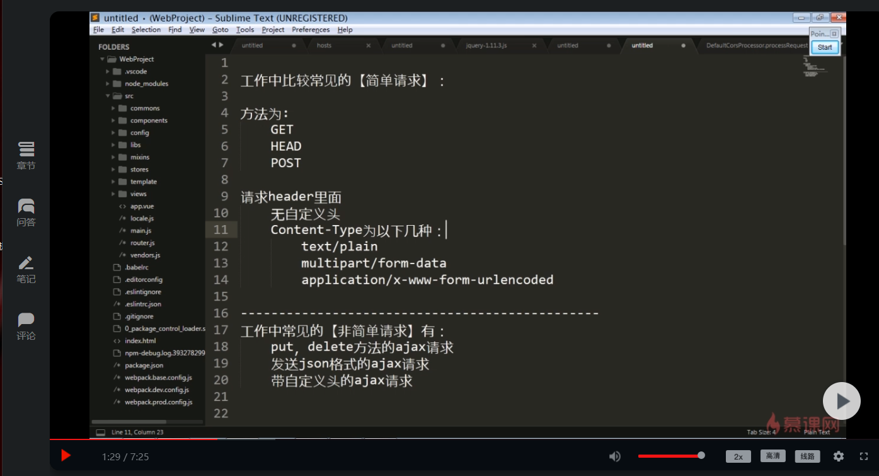Click the Start button in Poin... popup
The height and width of the screenshot is (476, 879).
[825, 47]
